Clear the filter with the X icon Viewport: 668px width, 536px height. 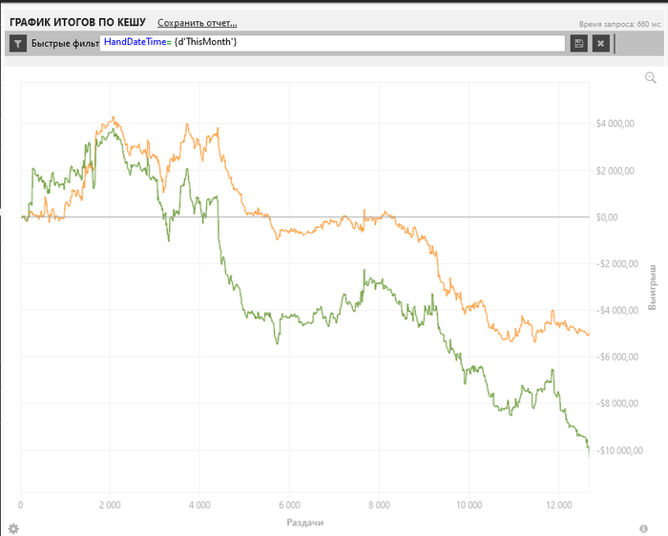[600, 44]
